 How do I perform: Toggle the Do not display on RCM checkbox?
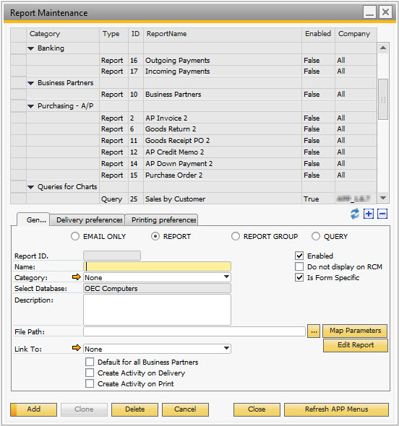click(x=299, y=267)
